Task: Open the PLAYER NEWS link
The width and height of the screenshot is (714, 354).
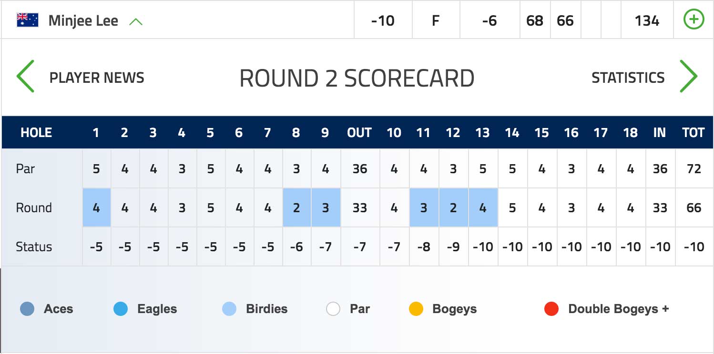Action: (x=97, y=78)
